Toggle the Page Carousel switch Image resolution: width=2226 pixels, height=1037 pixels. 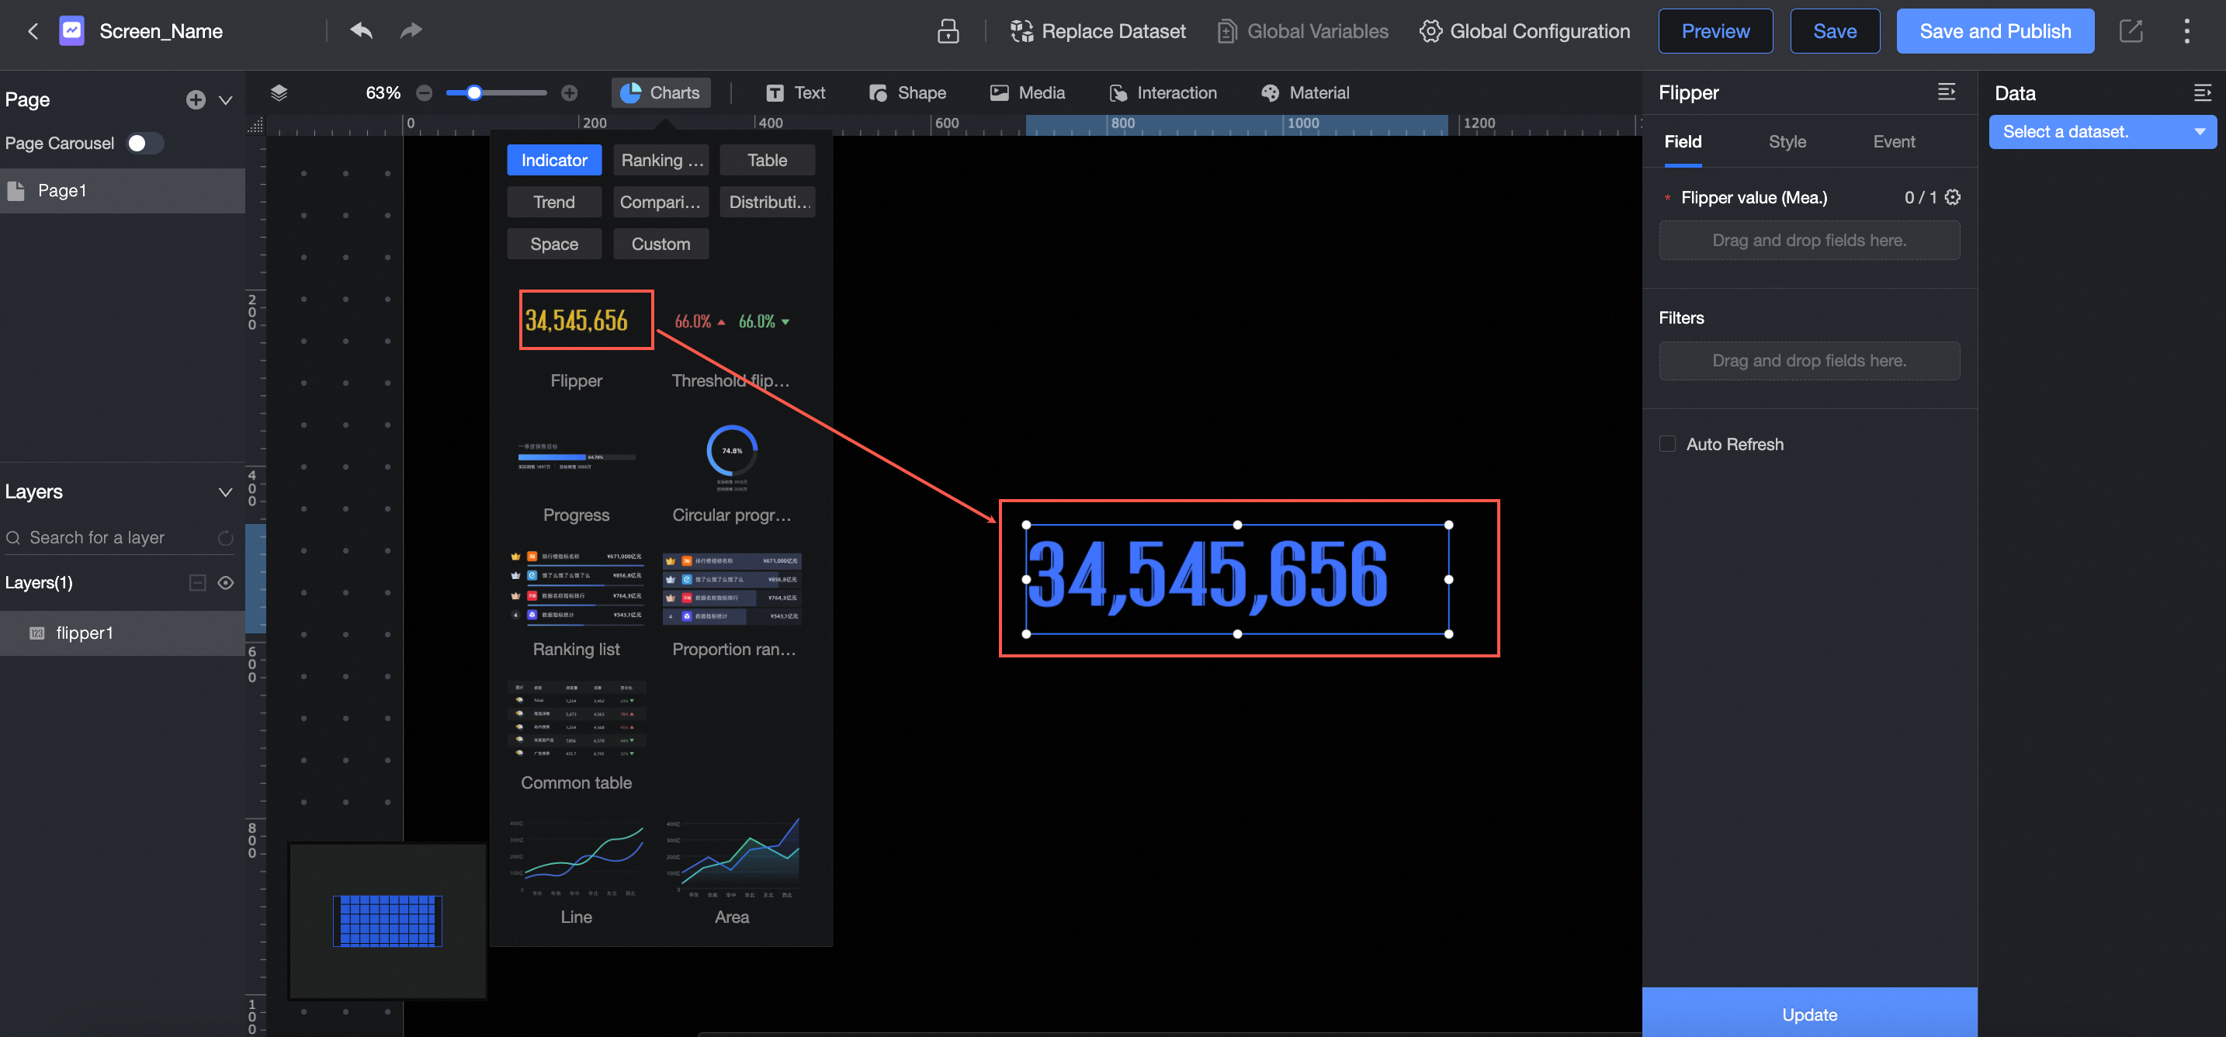[144, 143]
